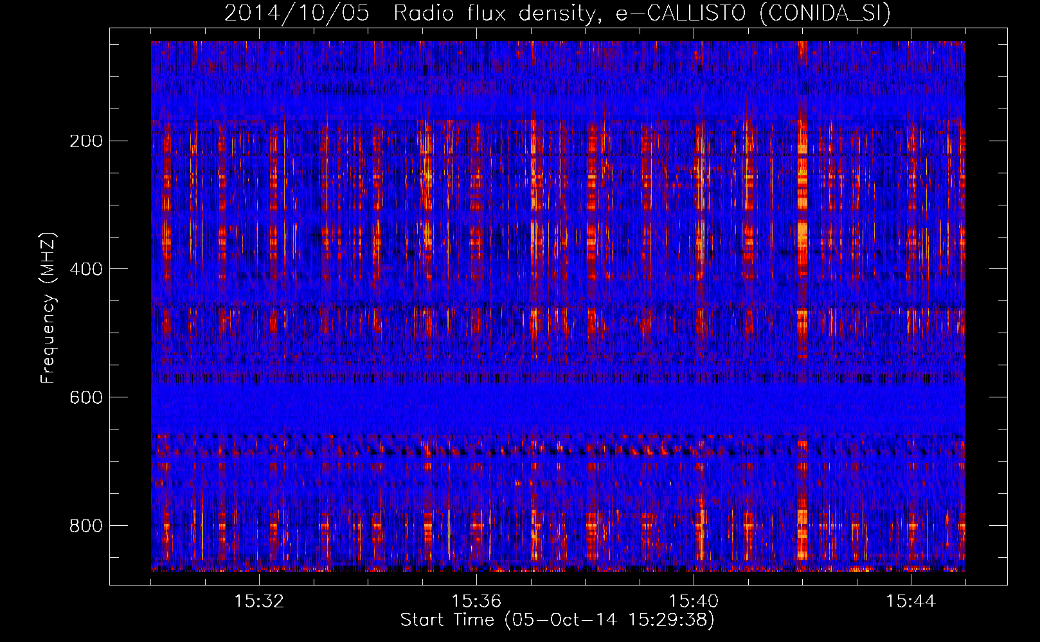Click the 'Start Time (05-Oct-14 15:29:38)' label
This screenshot has width=1040, height=642.
point(557,620)
